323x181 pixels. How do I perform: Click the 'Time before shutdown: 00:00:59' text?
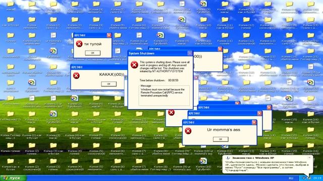click(159, 80)
